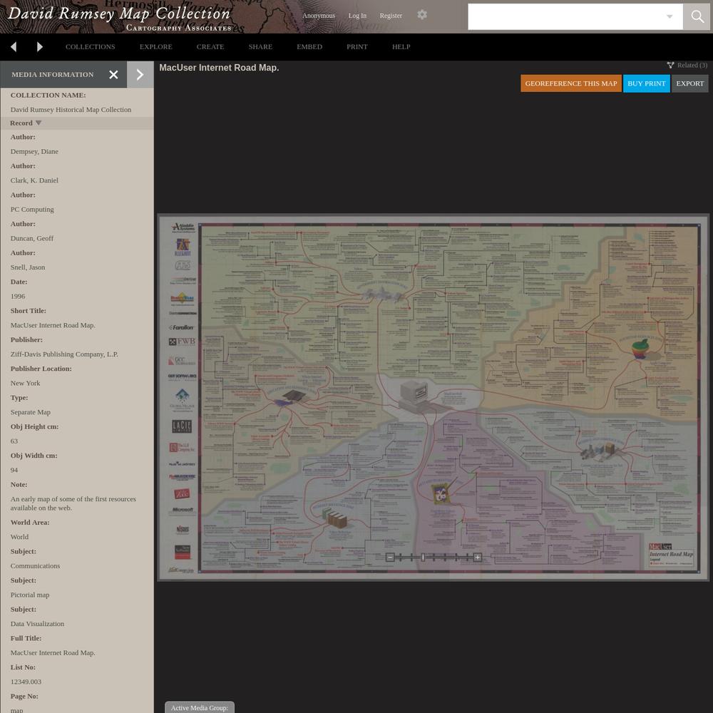Open the Explore menu
Image resolution: width=713 pixels, height=713 pixels.
click(x=156, y=47)
